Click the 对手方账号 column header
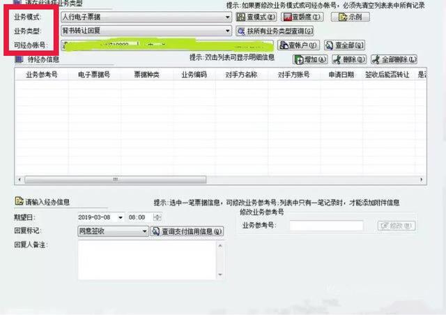This screenshot has width=446, height=315. click(x=294, y=75)
